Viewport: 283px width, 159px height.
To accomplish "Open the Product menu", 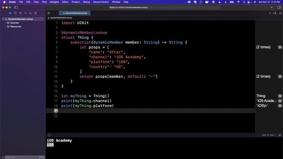I will click(x=76, y=2).
